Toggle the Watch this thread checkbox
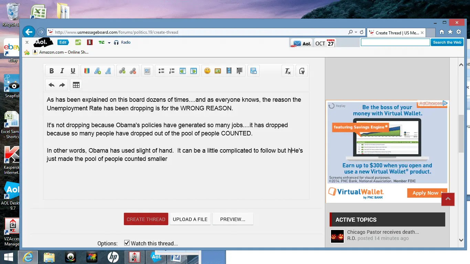470x264 pixels. [127, 243]
